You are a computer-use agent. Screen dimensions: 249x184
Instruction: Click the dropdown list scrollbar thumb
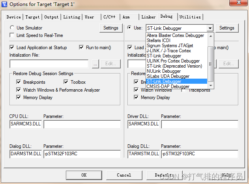[x=211, y=64]
